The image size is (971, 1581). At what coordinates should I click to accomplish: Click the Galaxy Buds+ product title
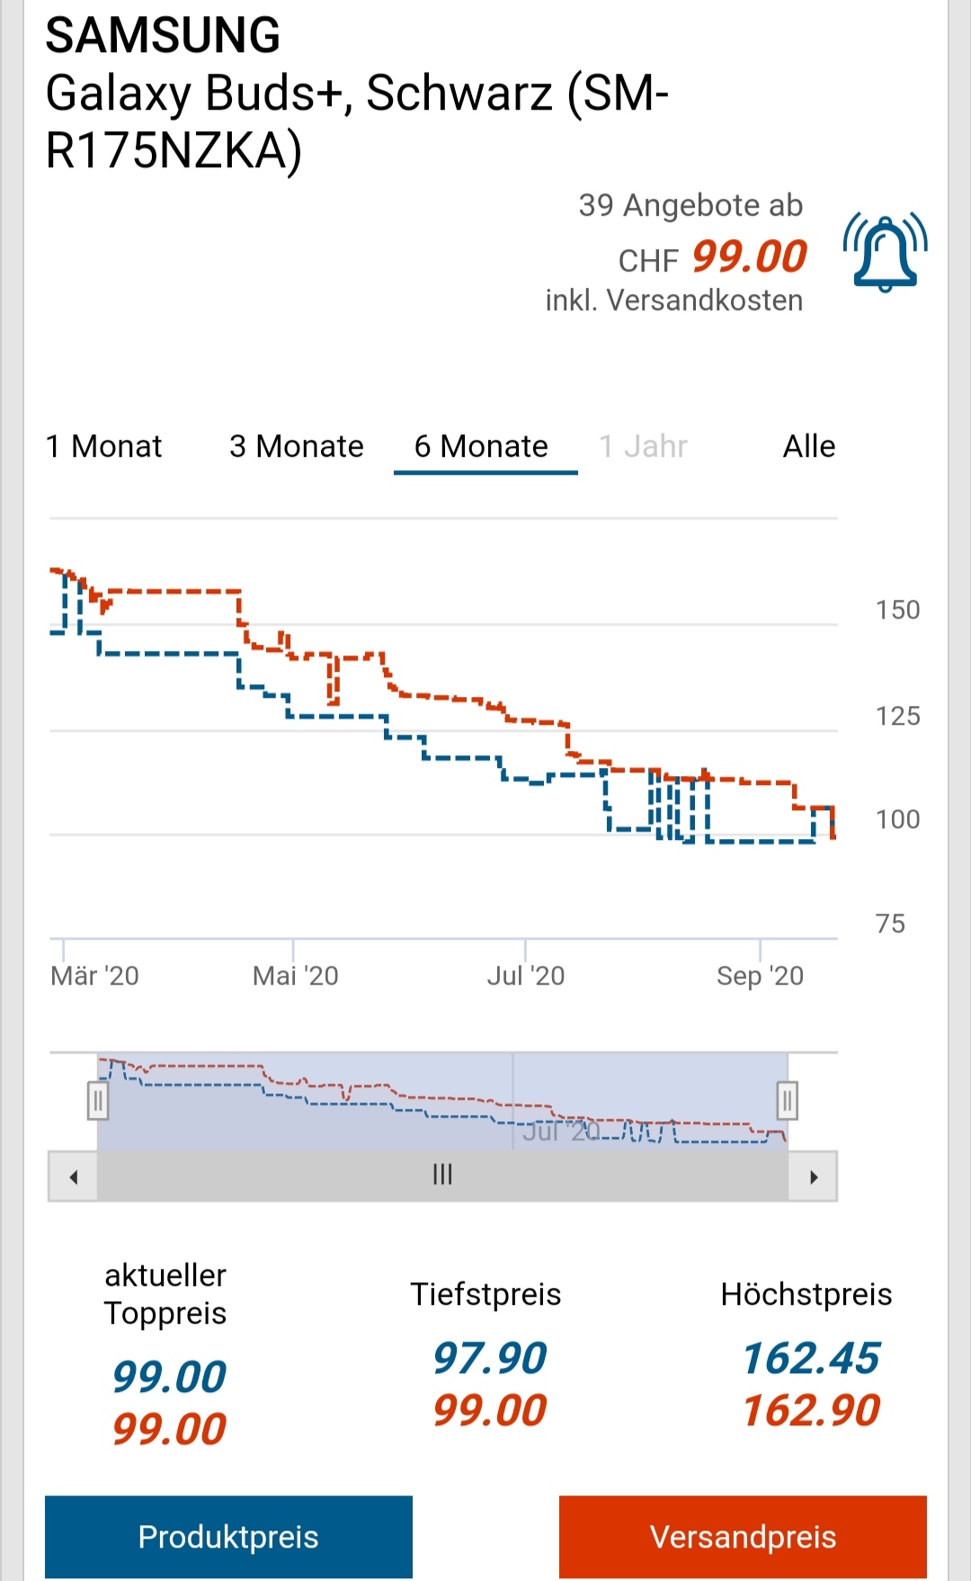tap(357, 121)
